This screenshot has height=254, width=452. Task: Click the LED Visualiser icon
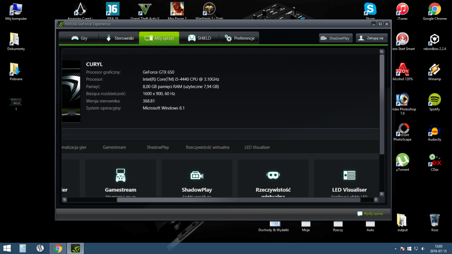point(349,175)
